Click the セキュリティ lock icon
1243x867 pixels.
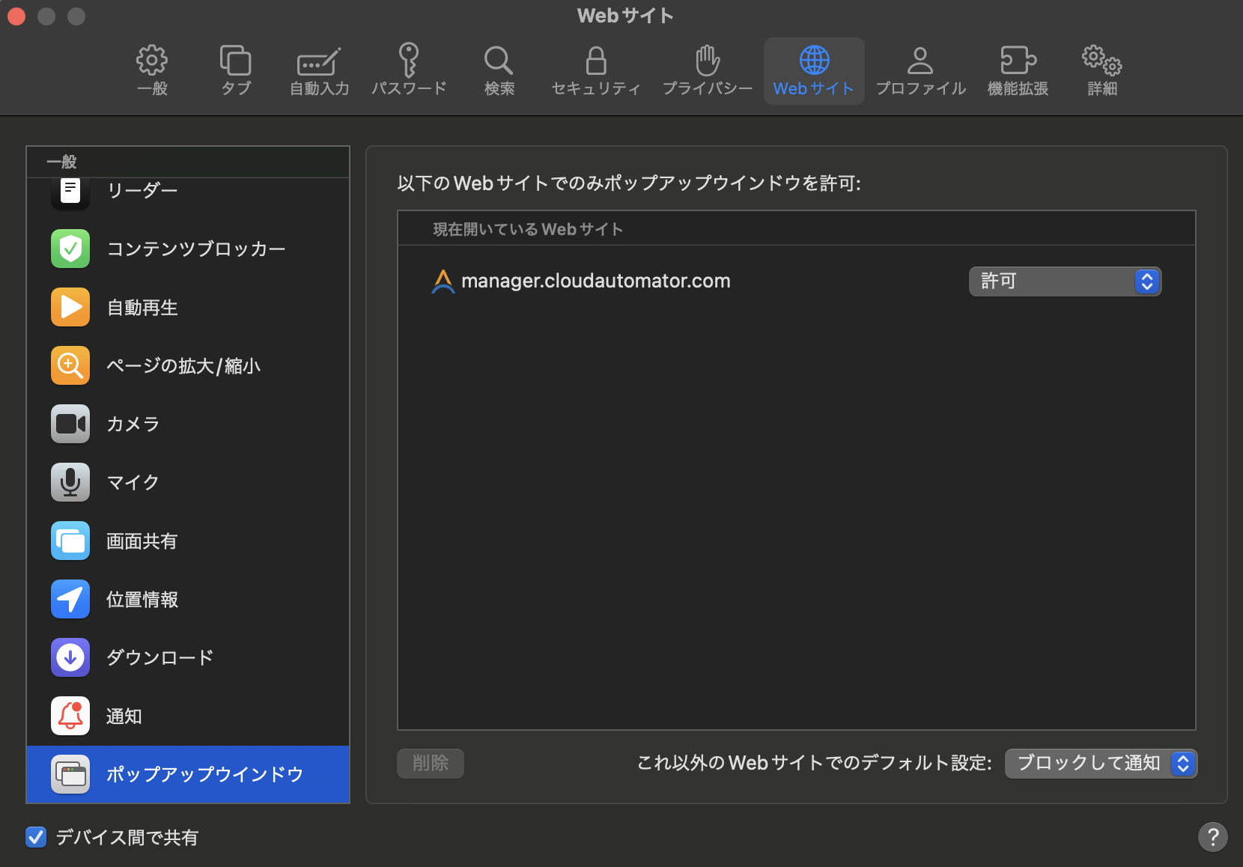click(x=595, y=70)
